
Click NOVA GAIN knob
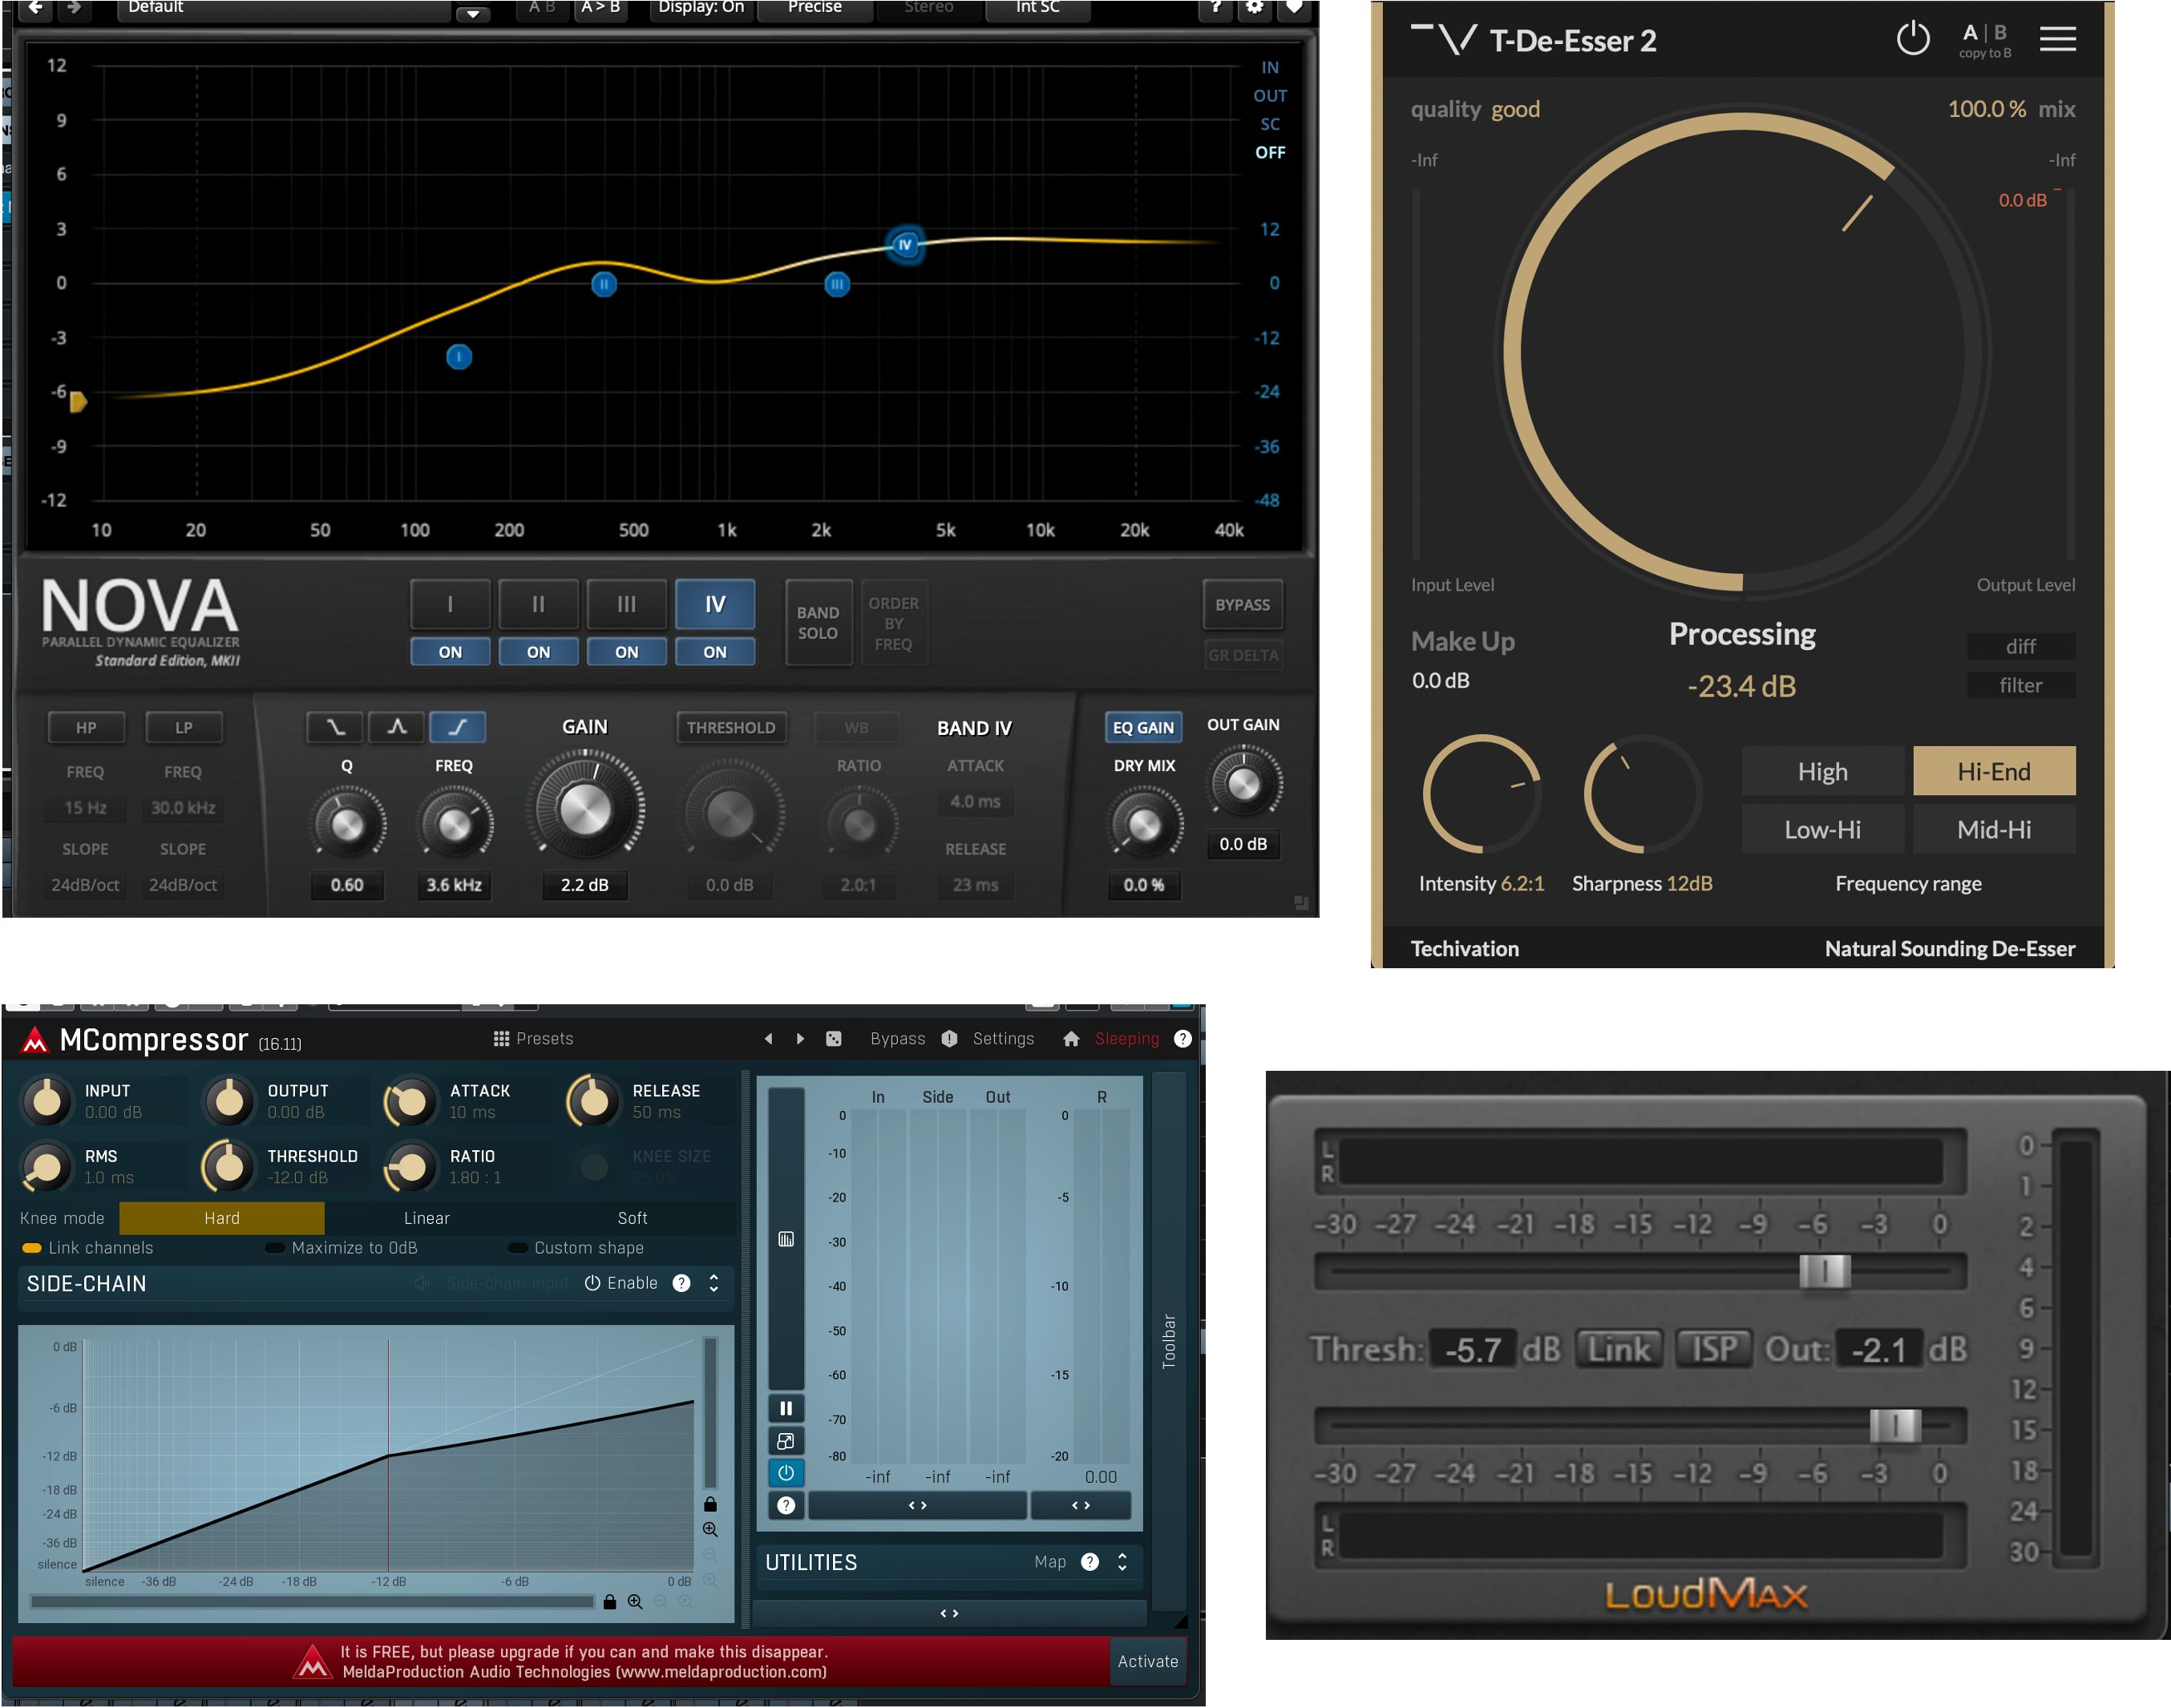click(x=585, y=808)
